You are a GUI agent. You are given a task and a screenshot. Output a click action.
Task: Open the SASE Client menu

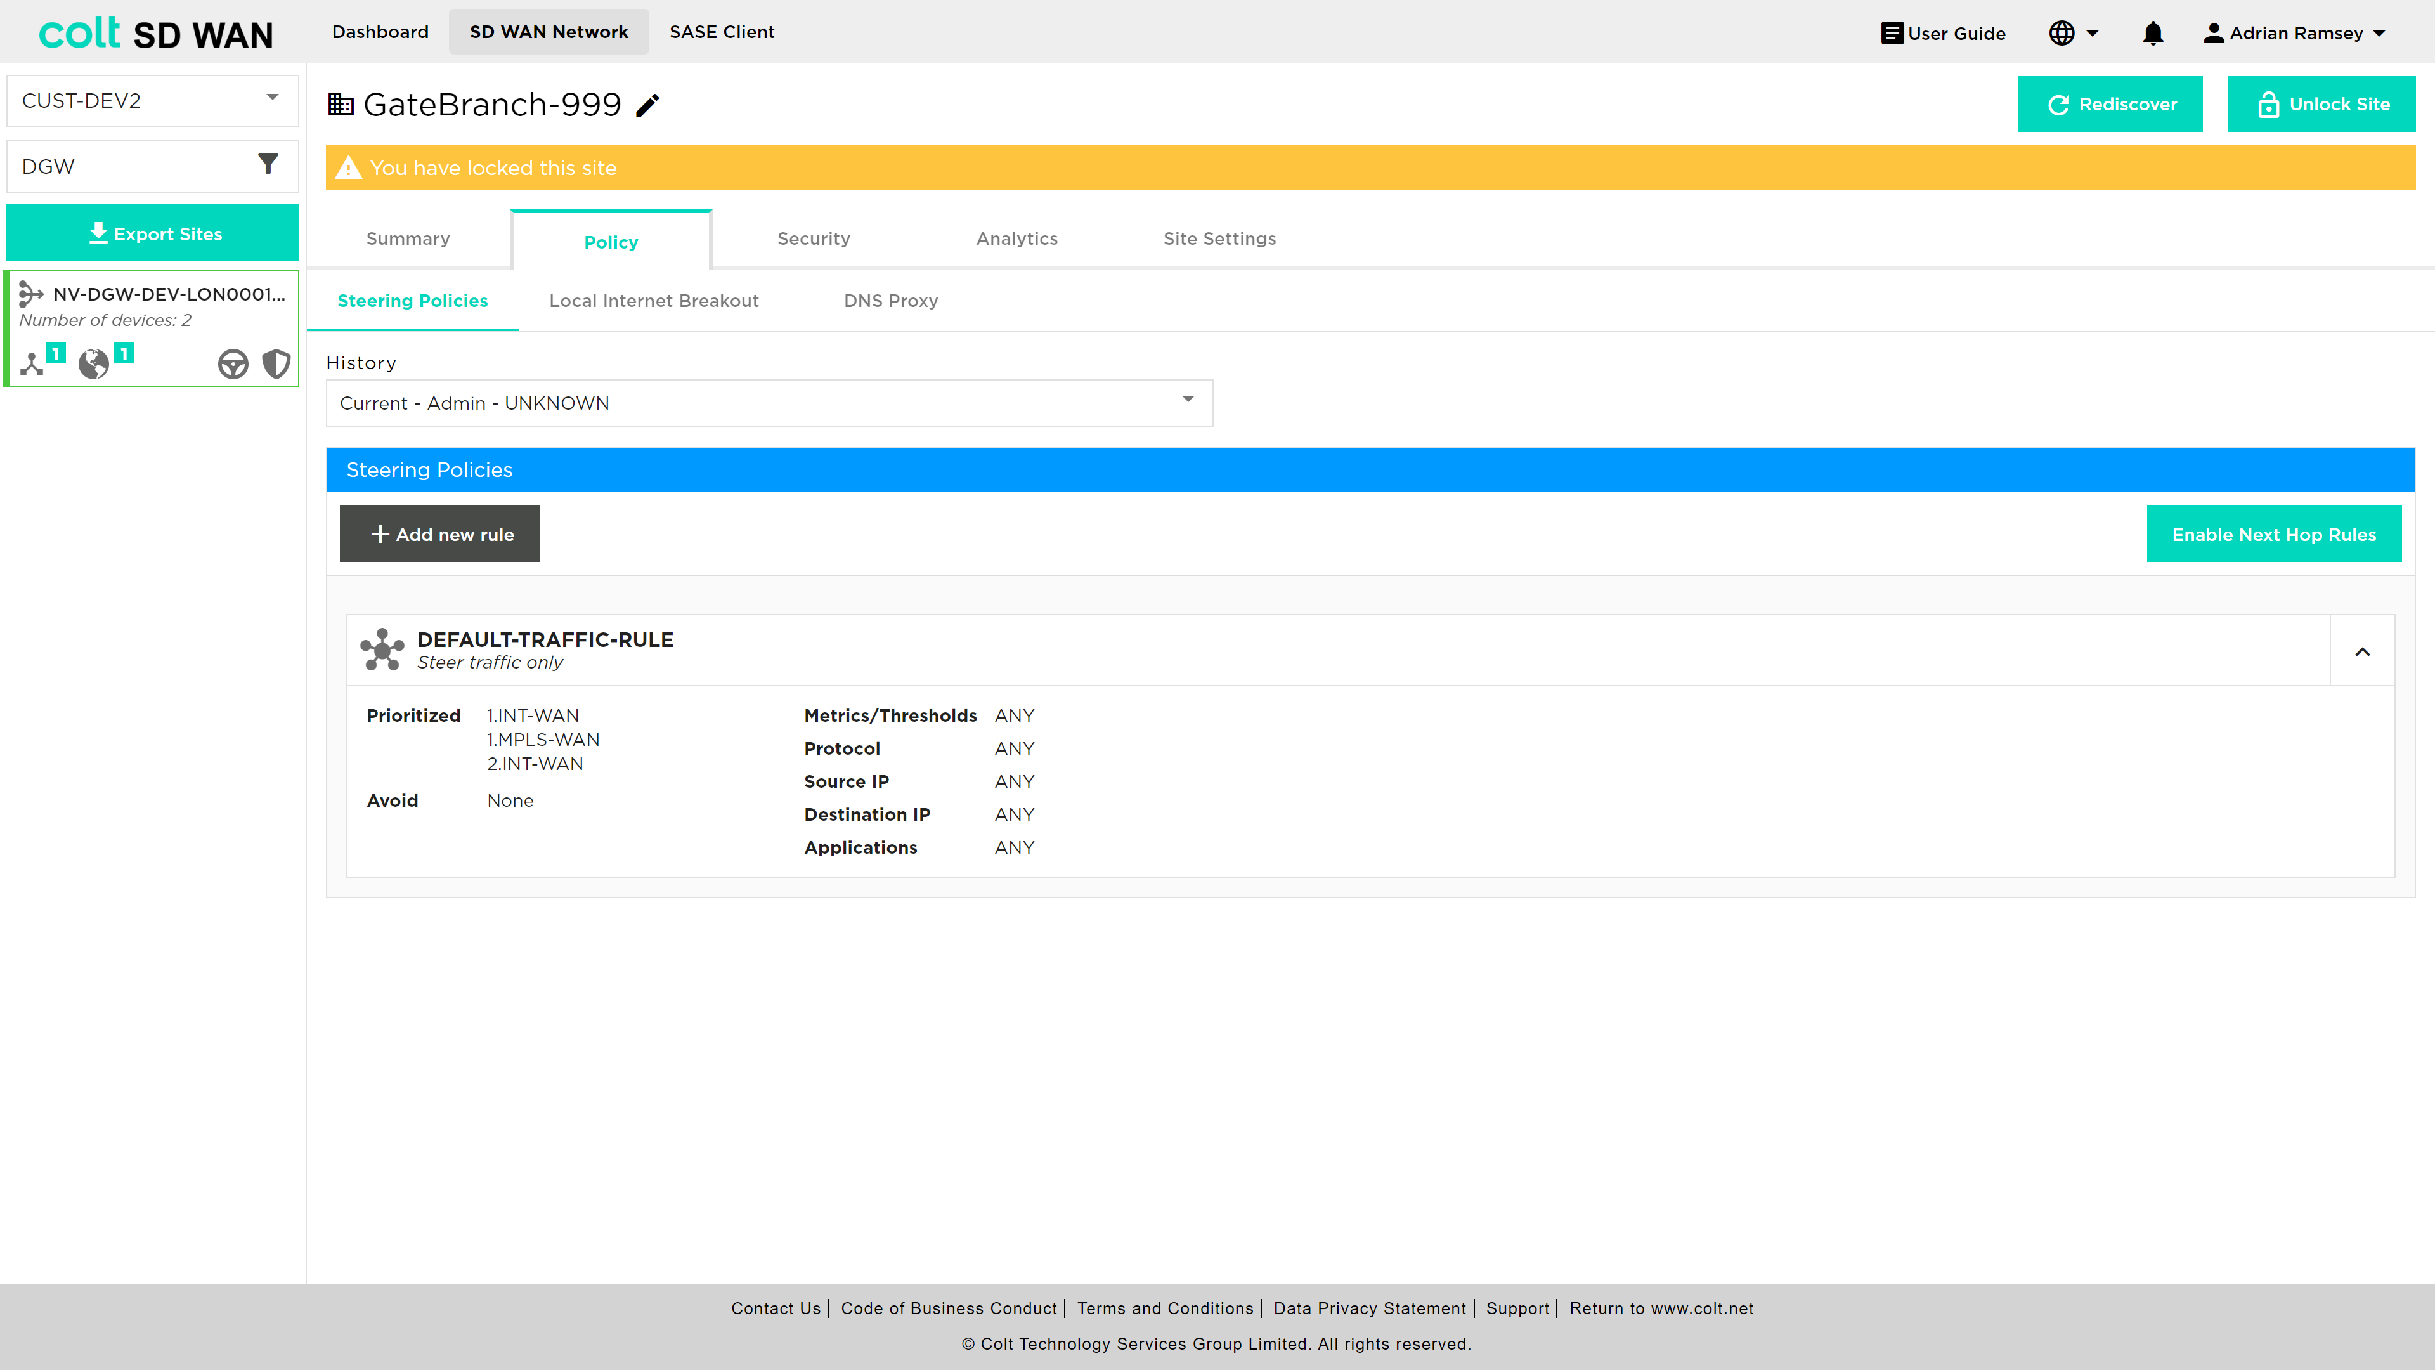pyautogui.click(x=722, y=32)
